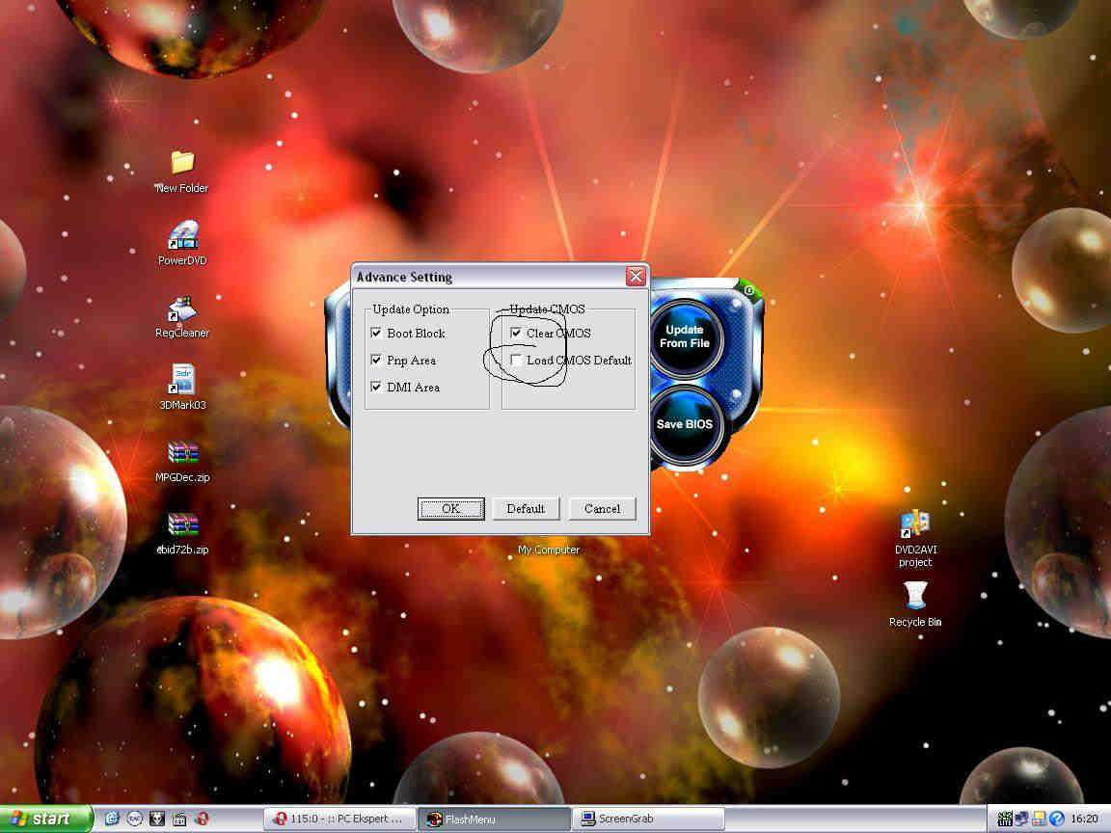Select the 3DMark03 desktop shortcut

(x=182, y=380)
